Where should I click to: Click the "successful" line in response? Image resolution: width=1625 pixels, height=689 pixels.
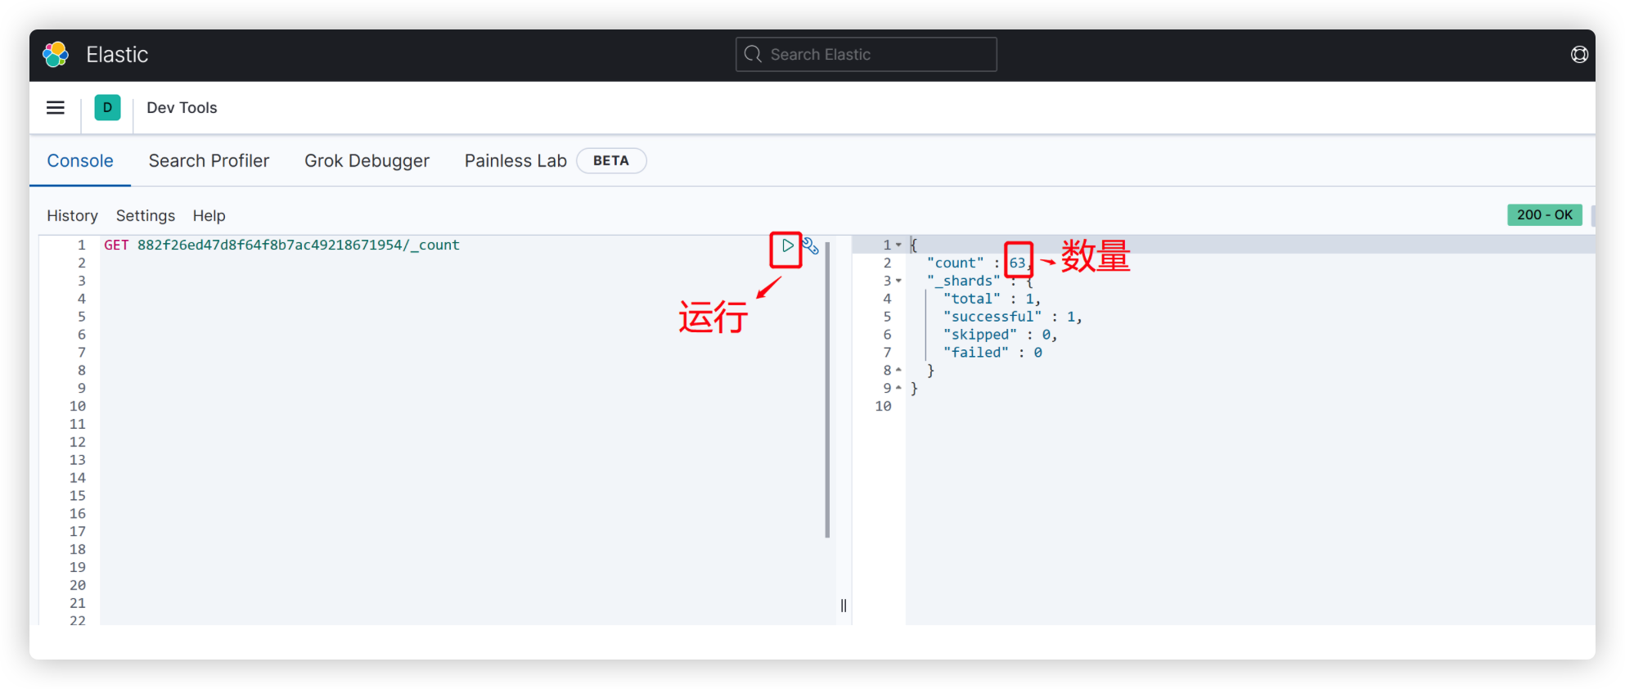click(x=1012, y=317)
